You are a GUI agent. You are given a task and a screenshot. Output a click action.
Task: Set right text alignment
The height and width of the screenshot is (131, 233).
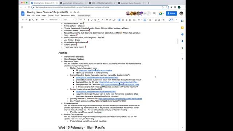coord(126,20)
